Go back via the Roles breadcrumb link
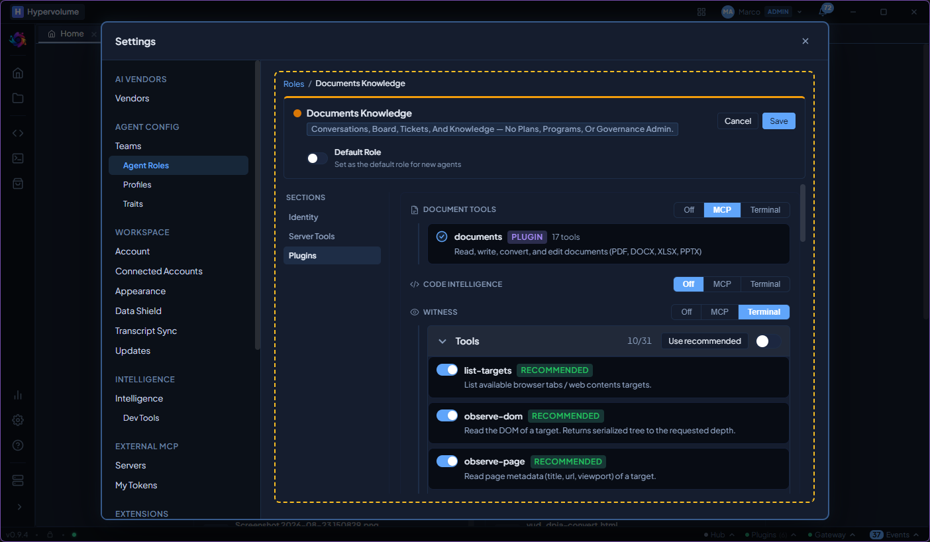Screen dimensions: 930x542 (293, 83)
